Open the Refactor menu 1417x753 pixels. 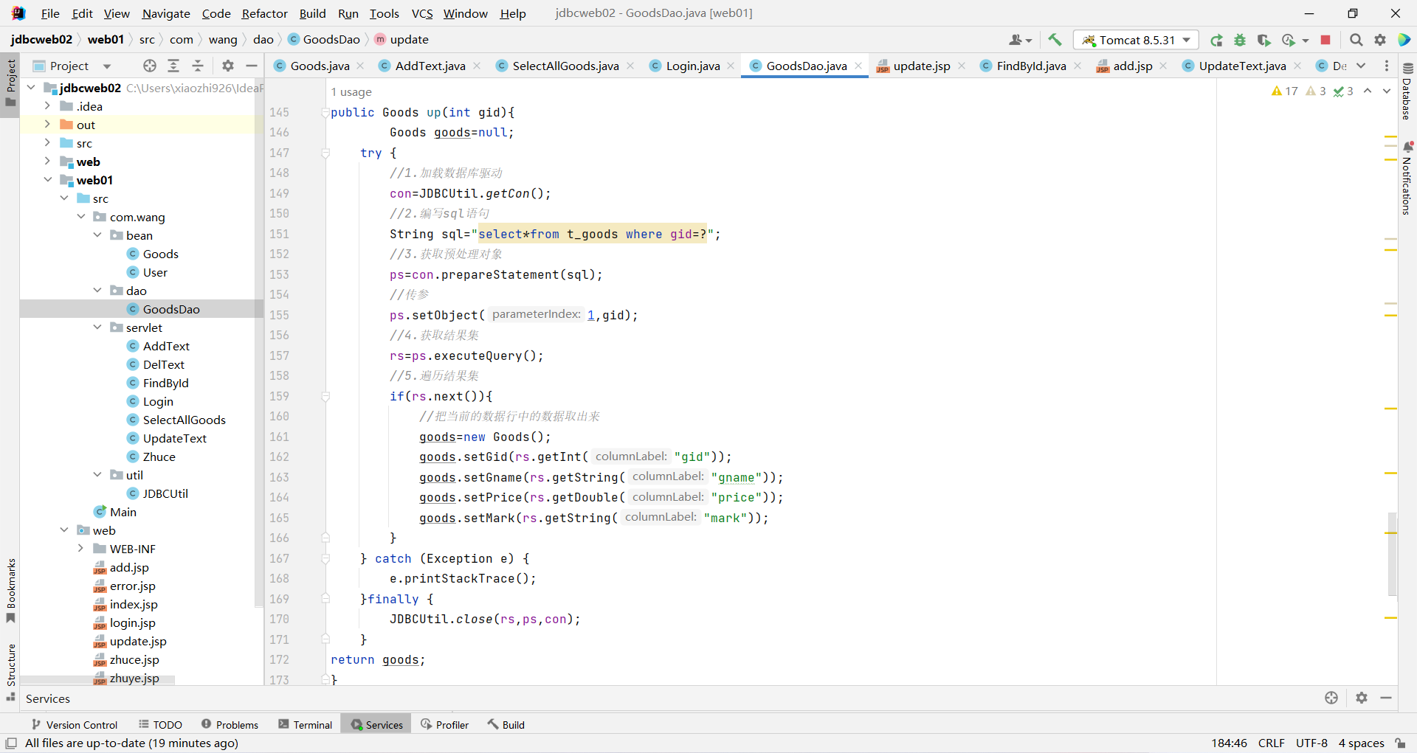pyautogui.click(x=264, y=13)
